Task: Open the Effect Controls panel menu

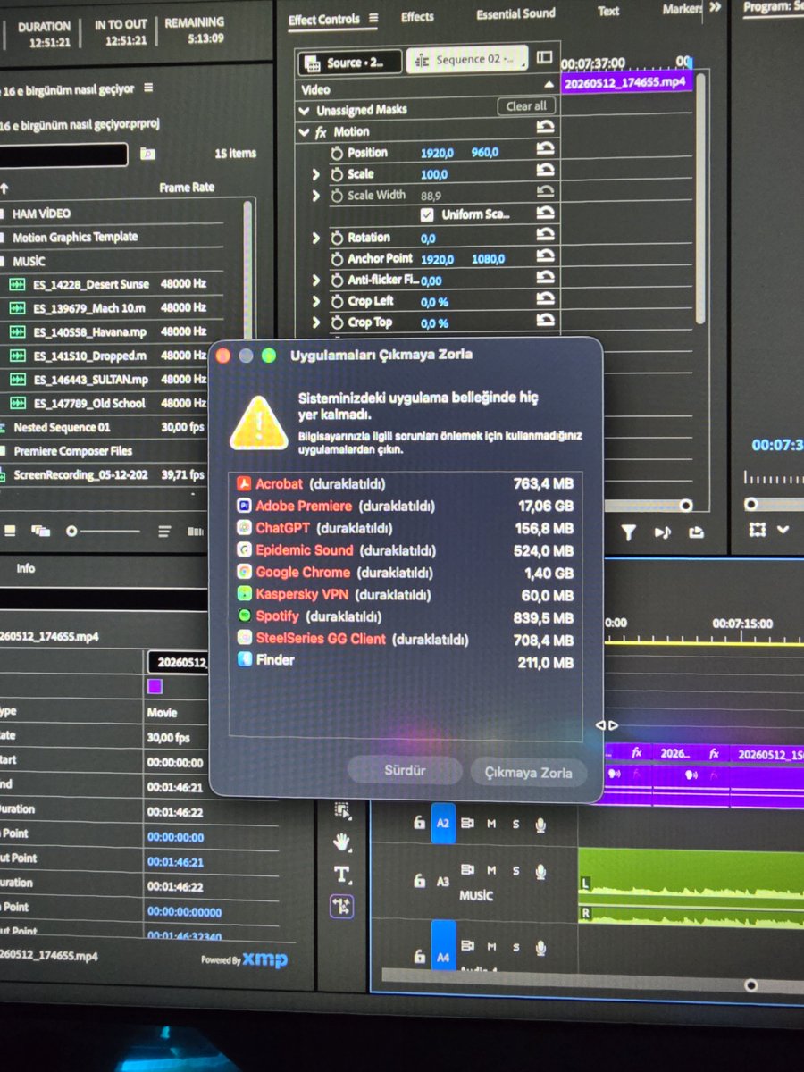Action: (373, 19)
